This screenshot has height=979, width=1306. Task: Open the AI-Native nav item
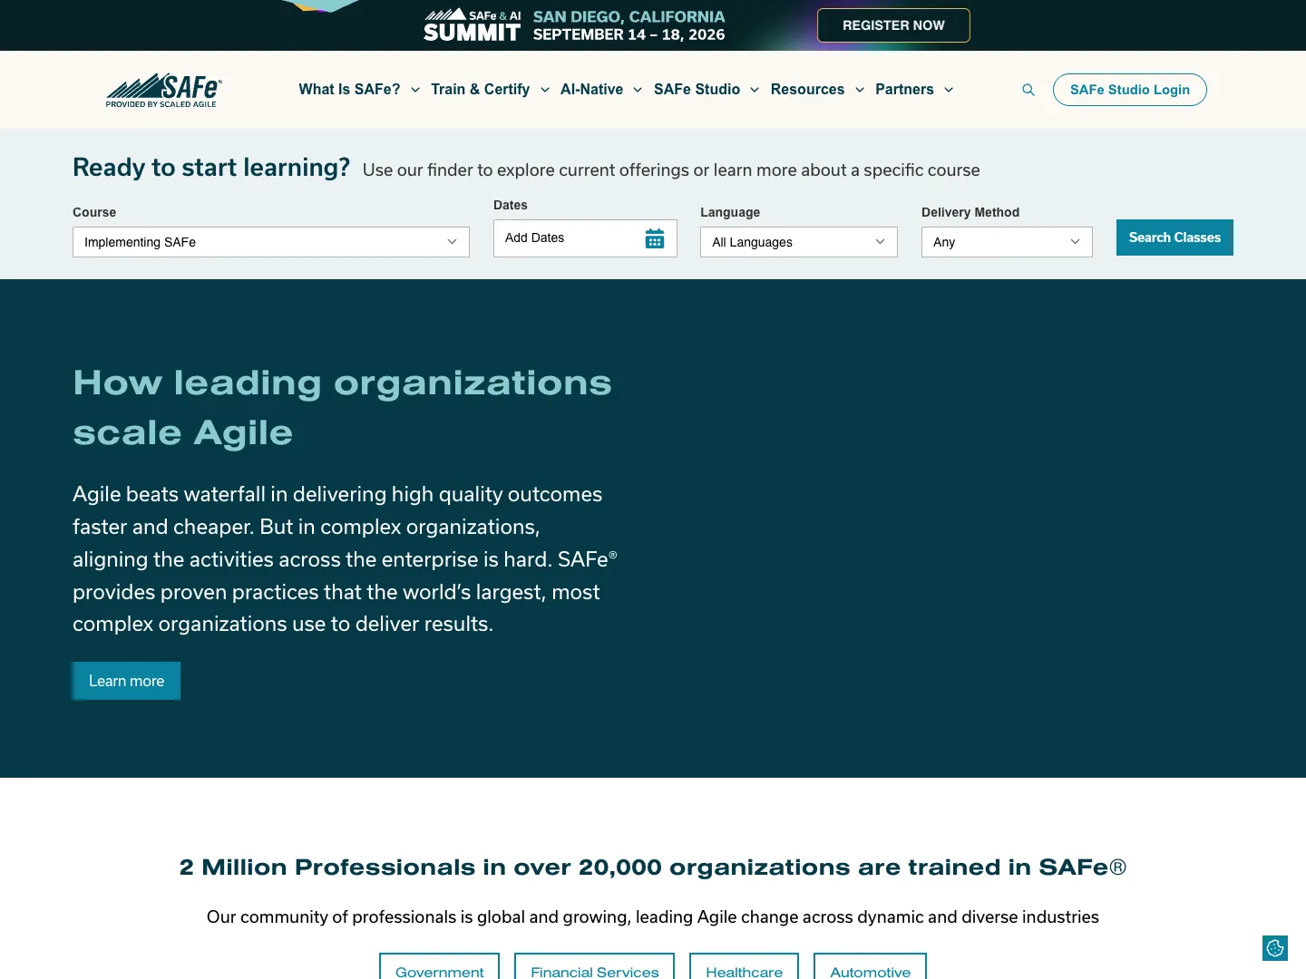coord(591,90)
